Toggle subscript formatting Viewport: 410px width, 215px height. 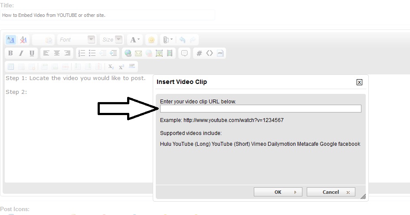point(111,67)
